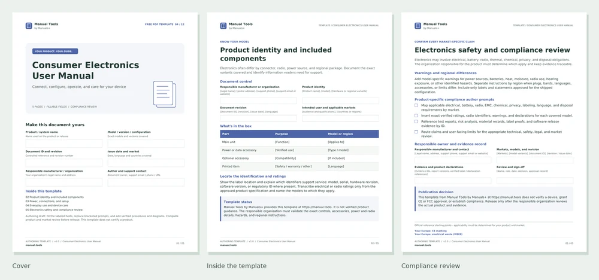Click 'Make this document yours' heading
Screen dimensions: 599x280
tap(55, 124)
